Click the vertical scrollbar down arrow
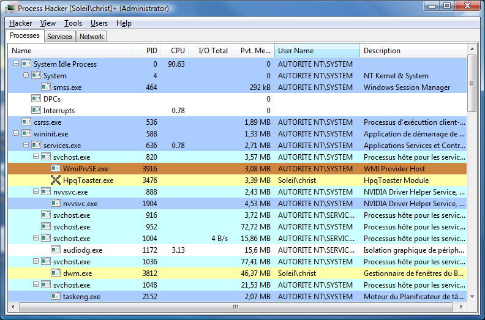This screenshot has width=485, height=320. coord(472,296)
